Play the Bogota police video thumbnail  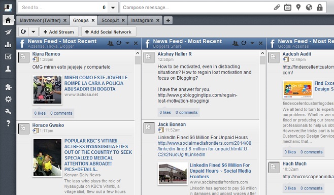(47, 89)
